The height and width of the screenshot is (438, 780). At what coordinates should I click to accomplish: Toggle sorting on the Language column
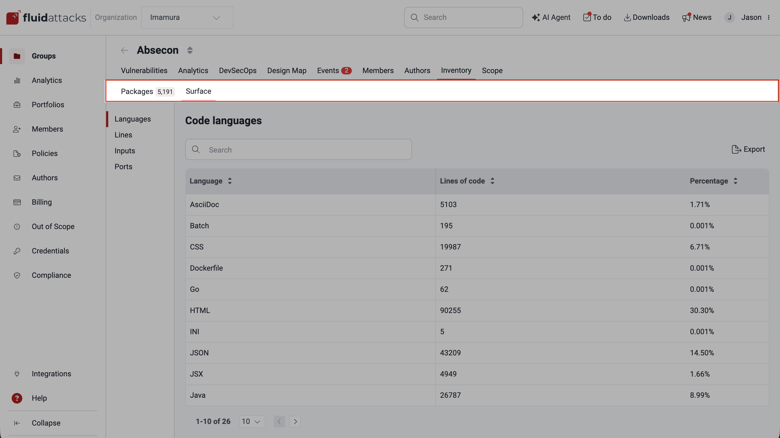[229, 181]
